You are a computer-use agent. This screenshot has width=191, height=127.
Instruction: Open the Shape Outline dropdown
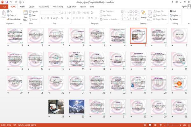point(160,15)
